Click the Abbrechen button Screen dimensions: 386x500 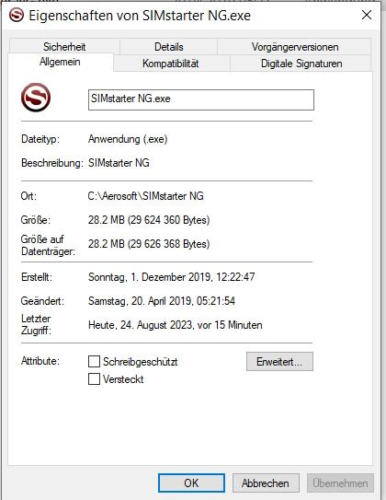pyautogui.click(x=266, y=483)
